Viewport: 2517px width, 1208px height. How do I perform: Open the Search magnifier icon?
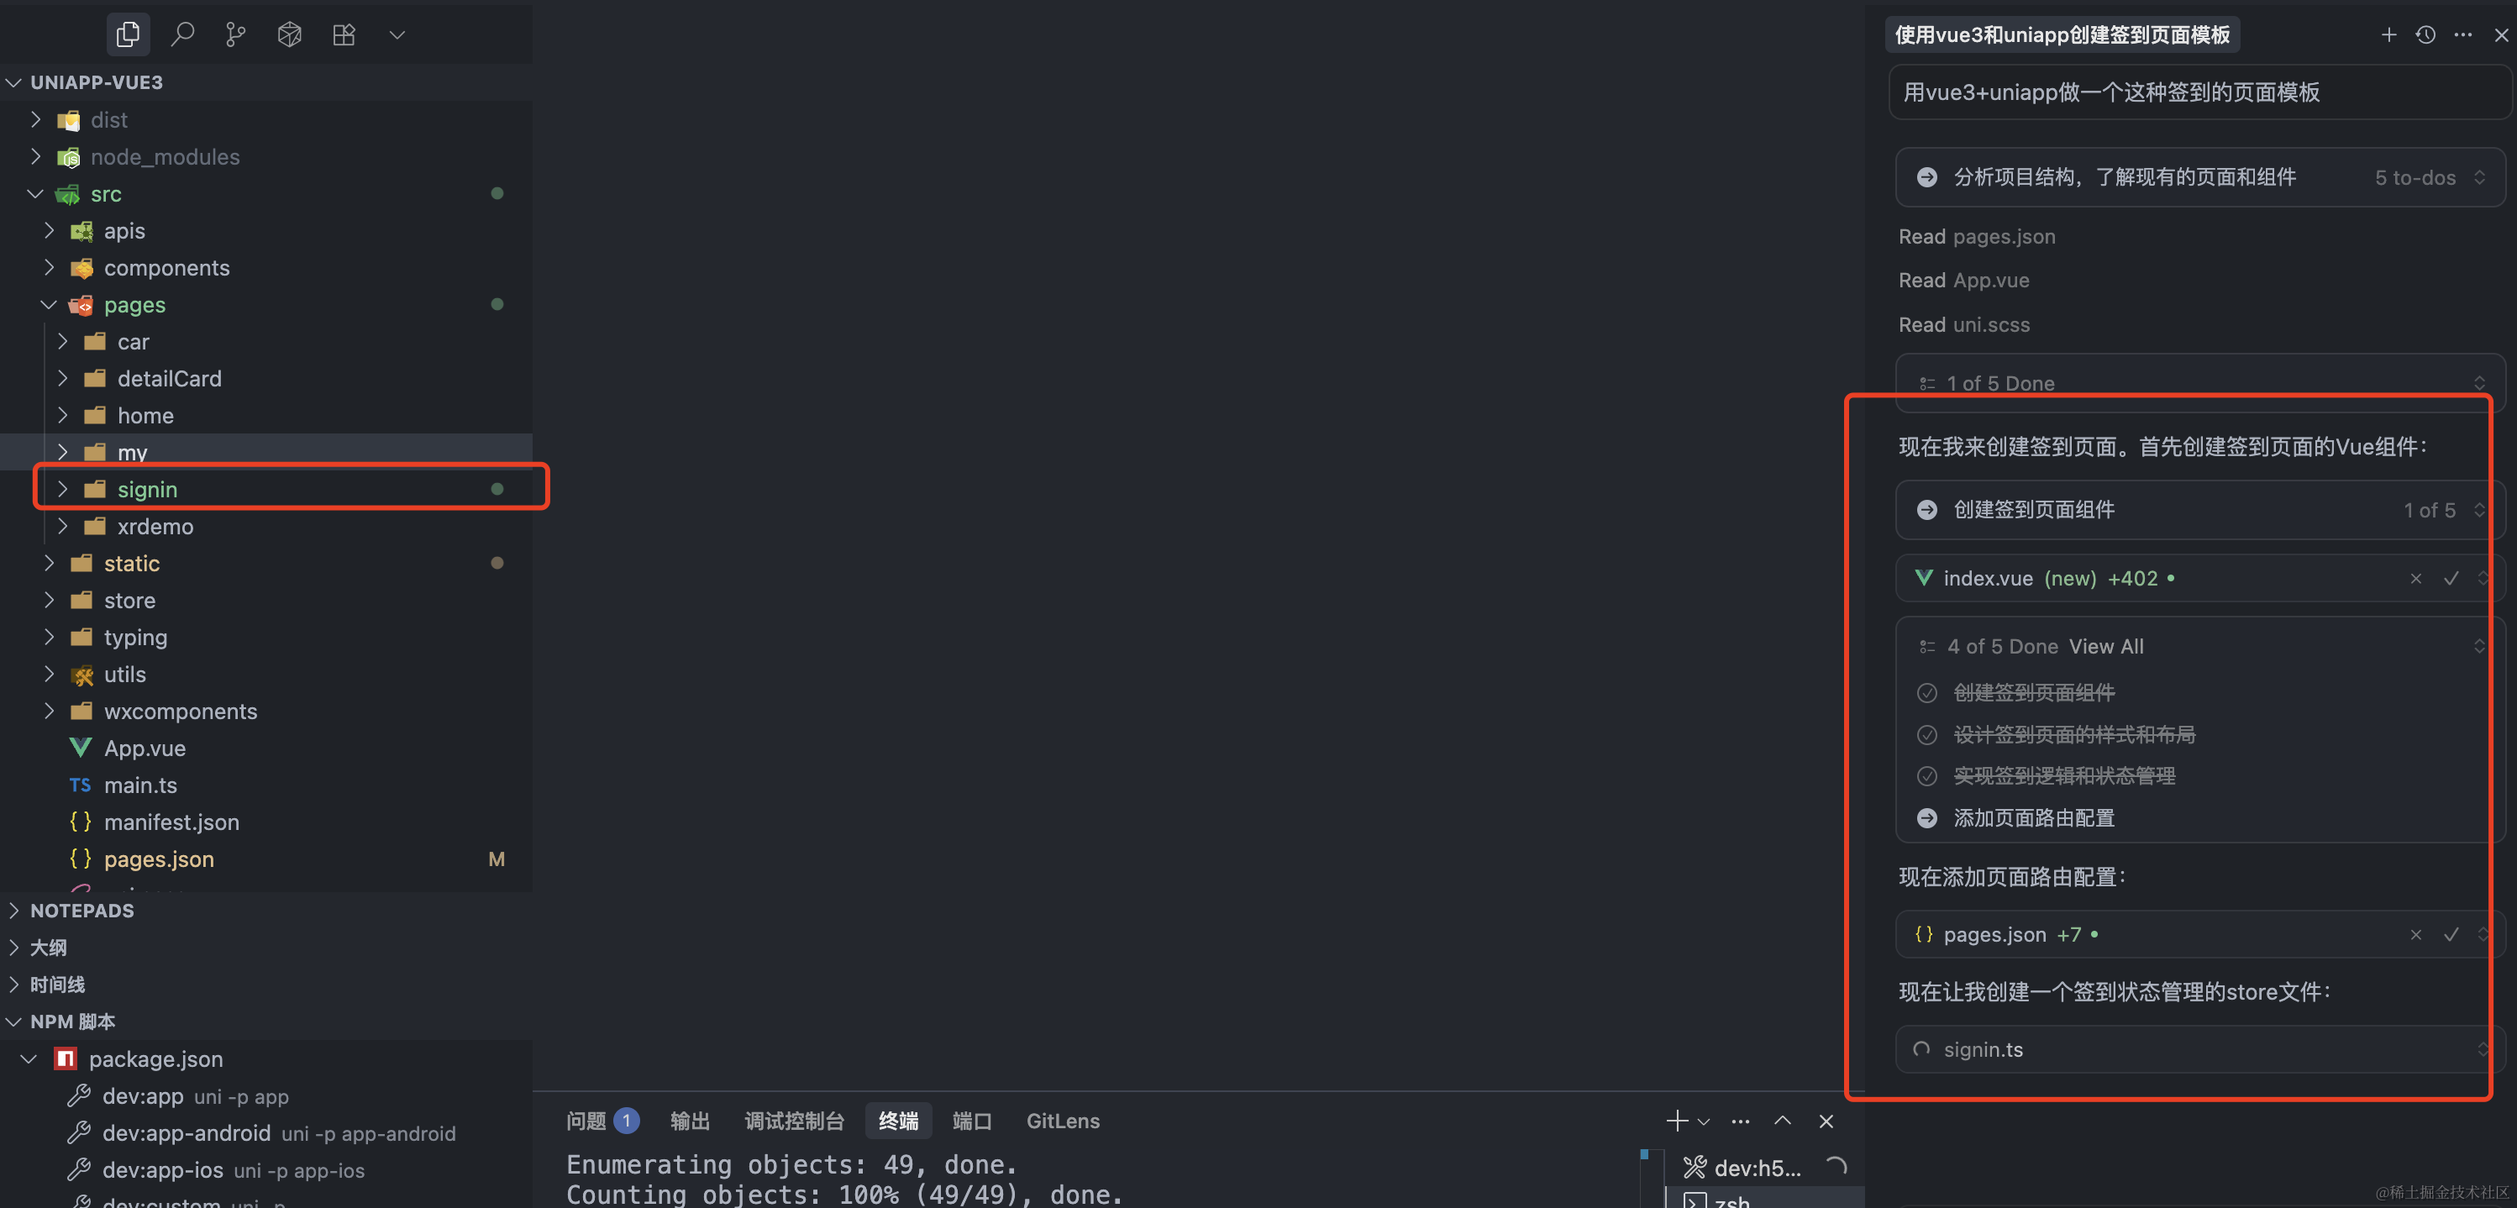point(181,34)
